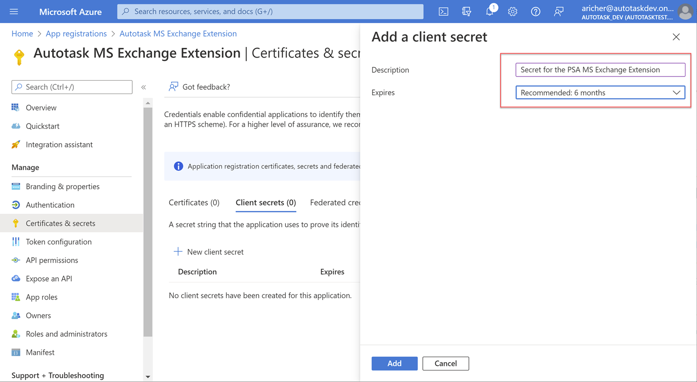Go to App registrations breadcrumb
697x382 pixels.
[76, 34]
